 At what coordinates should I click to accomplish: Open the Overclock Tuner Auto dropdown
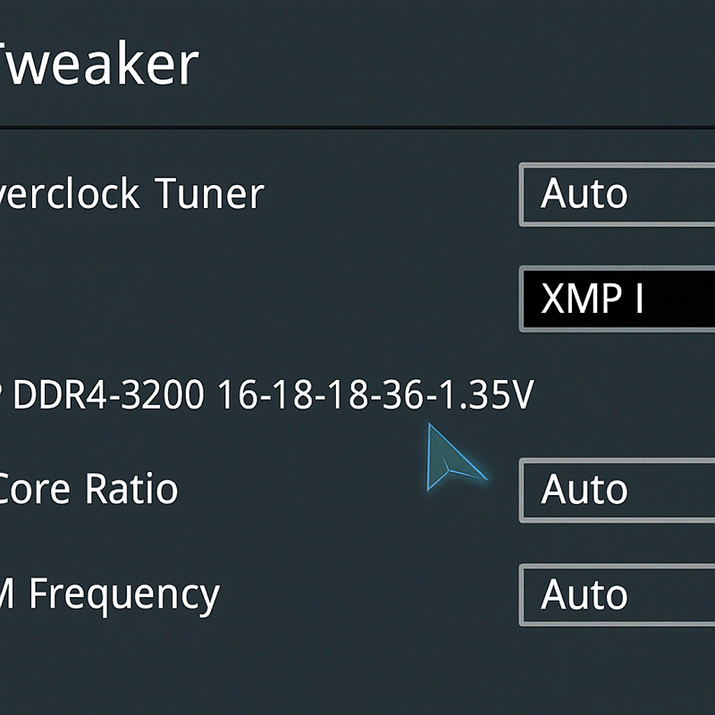[x=618, y=194]
